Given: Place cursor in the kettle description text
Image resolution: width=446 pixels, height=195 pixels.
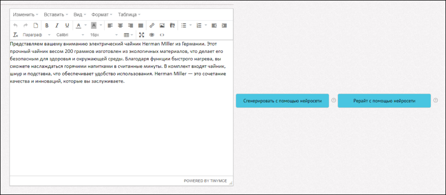Looking at the screenshot, I should 118,63.
